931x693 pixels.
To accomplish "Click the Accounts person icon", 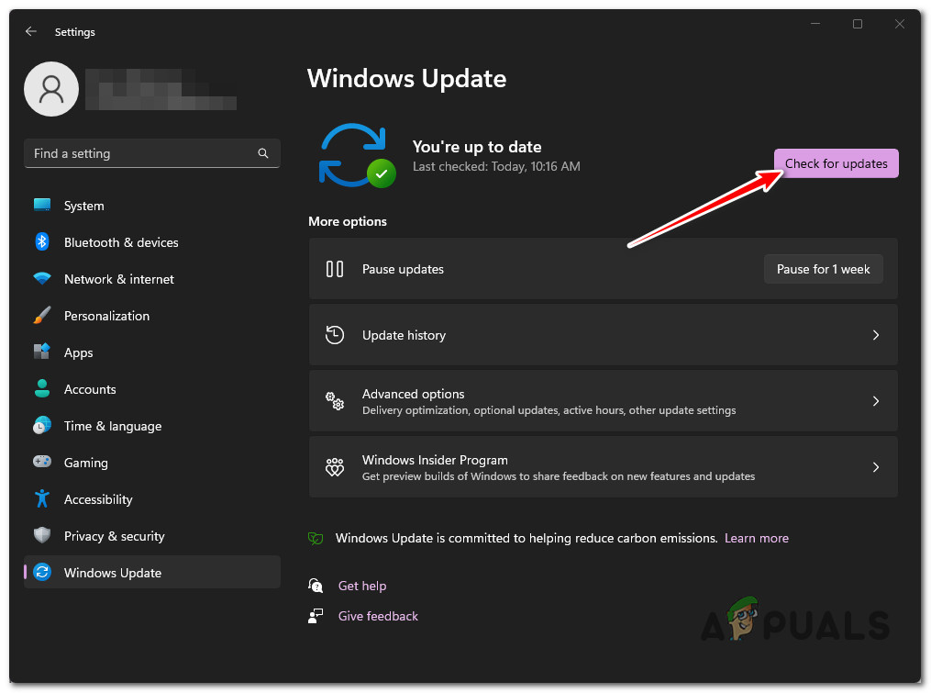I will (42, 388).
